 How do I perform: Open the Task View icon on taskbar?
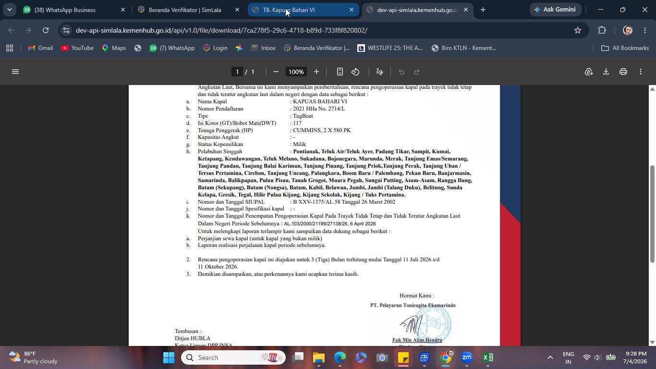pos(298,357)
